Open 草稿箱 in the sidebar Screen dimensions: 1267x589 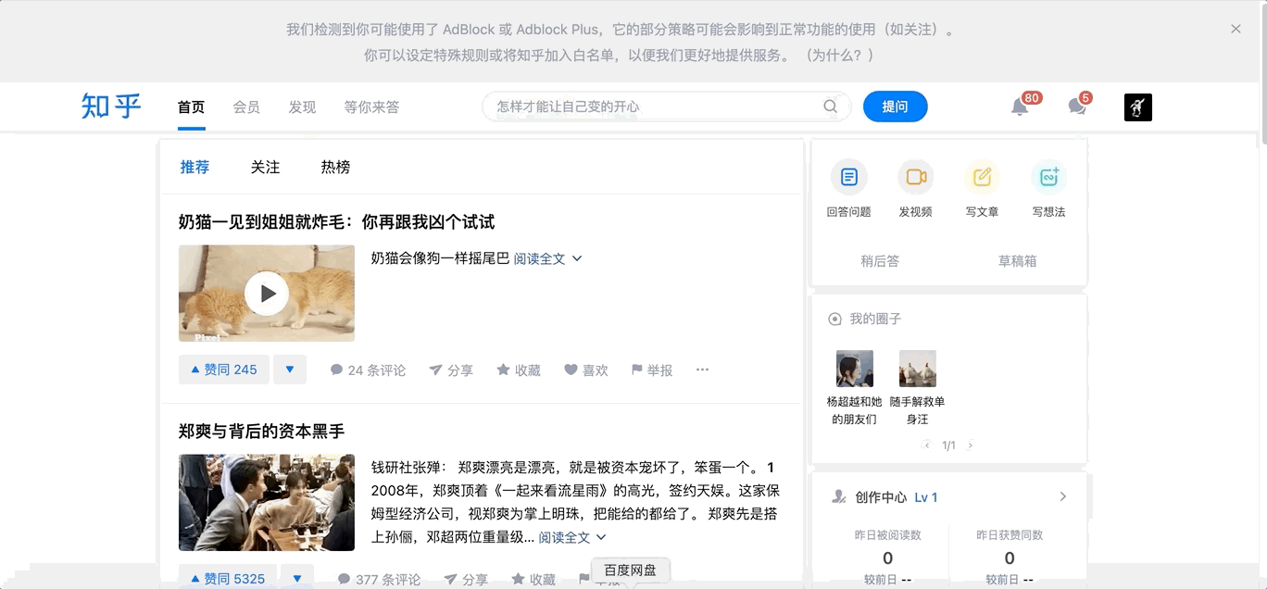(x=1017, y=261)
